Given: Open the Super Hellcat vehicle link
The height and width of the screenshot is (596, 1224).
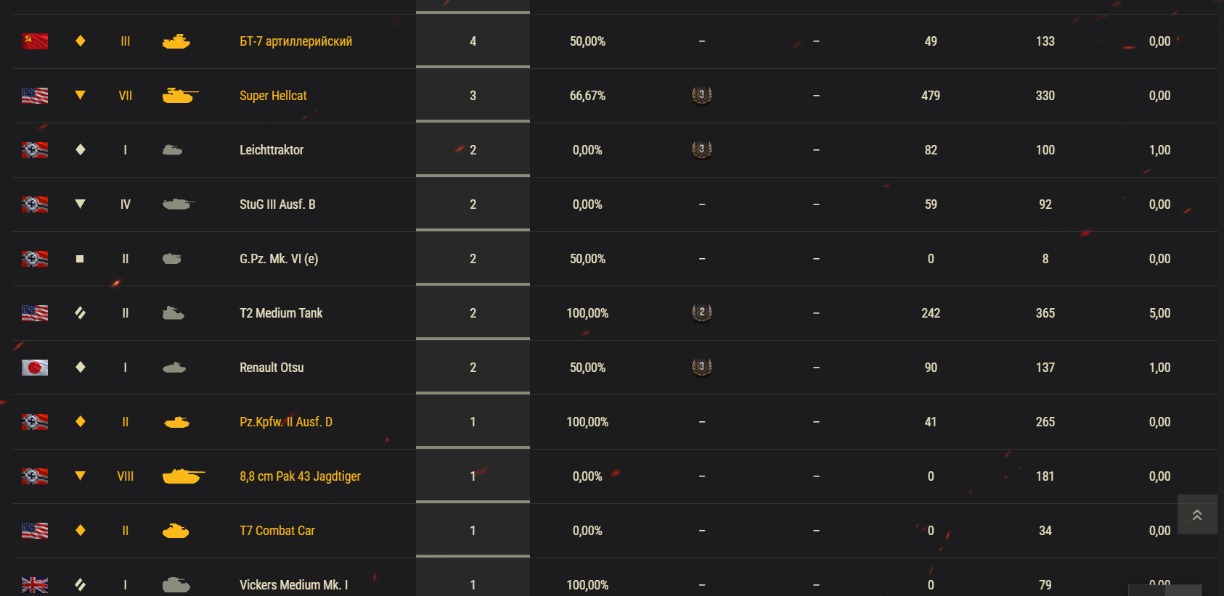Looking at the screenshot, I should click(273, 96).
